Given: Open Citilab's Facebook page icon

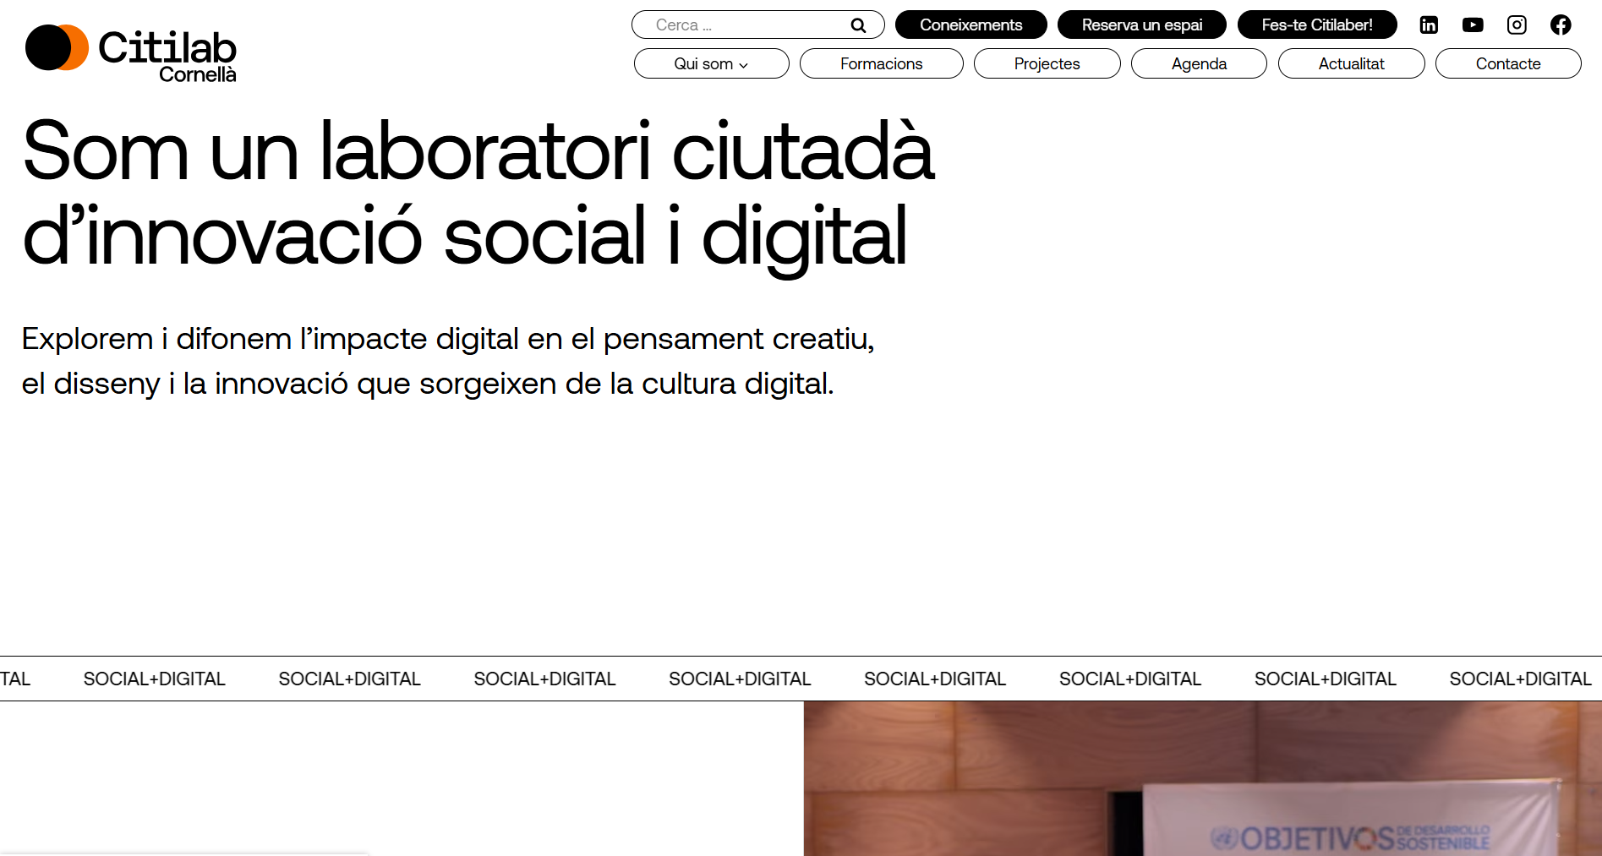Looking at the screenshot, I should [1561, 25].
